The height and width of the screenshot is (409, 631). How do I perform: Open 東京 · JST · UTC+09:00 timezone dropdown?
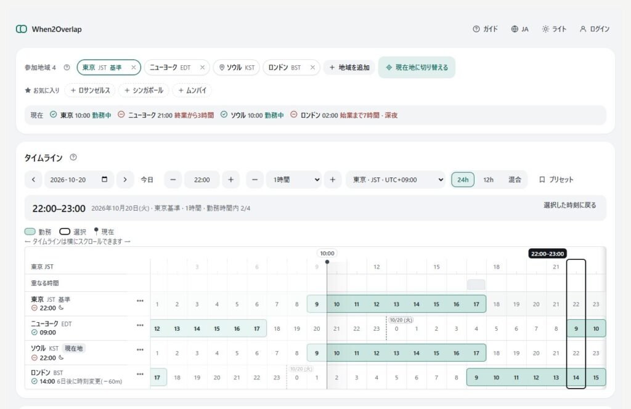pos(396,180)
